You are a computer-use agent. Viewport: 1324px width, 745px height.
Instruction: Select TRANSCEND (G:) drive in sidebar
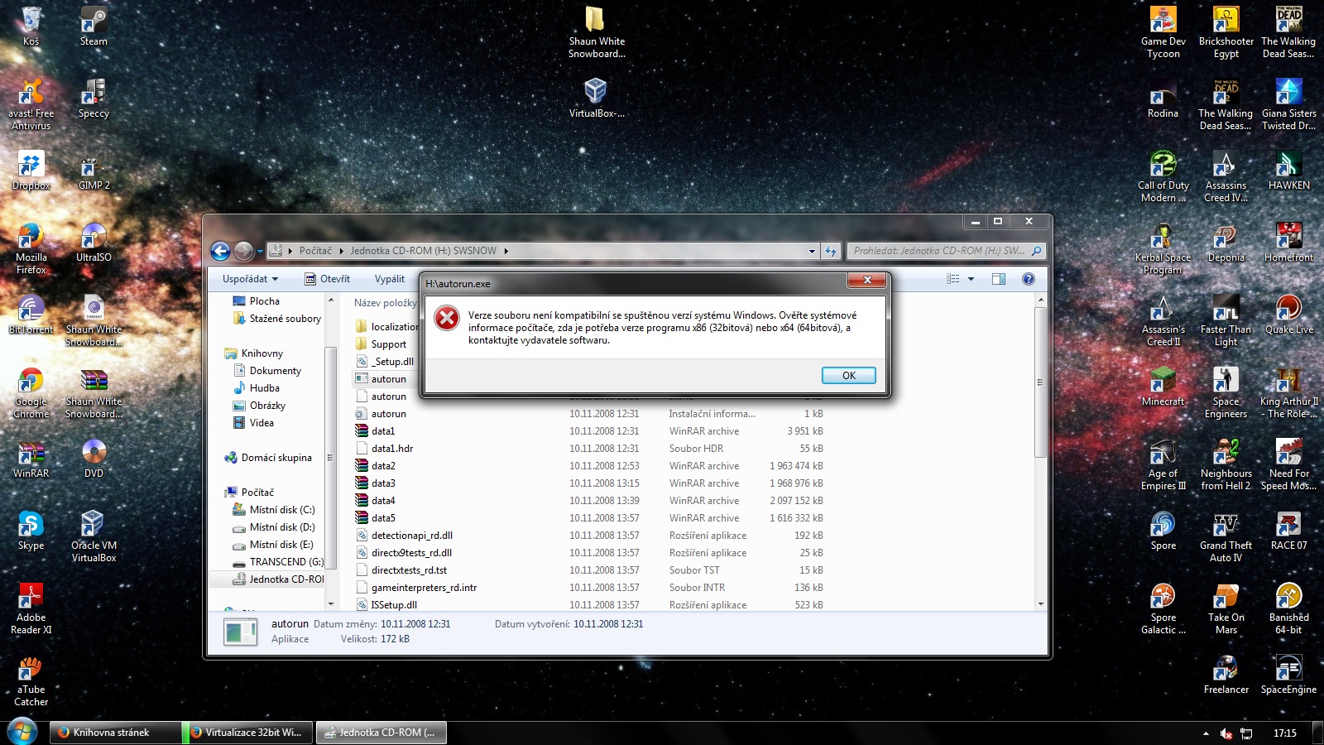tap(286, 562)
